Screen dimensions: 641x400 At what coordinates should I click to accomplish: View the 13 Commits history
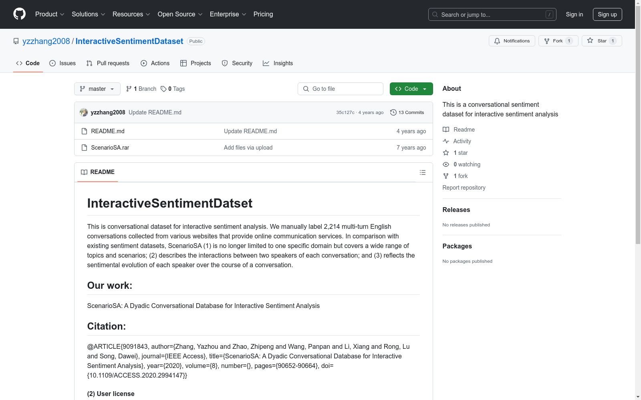pos(407,112)
